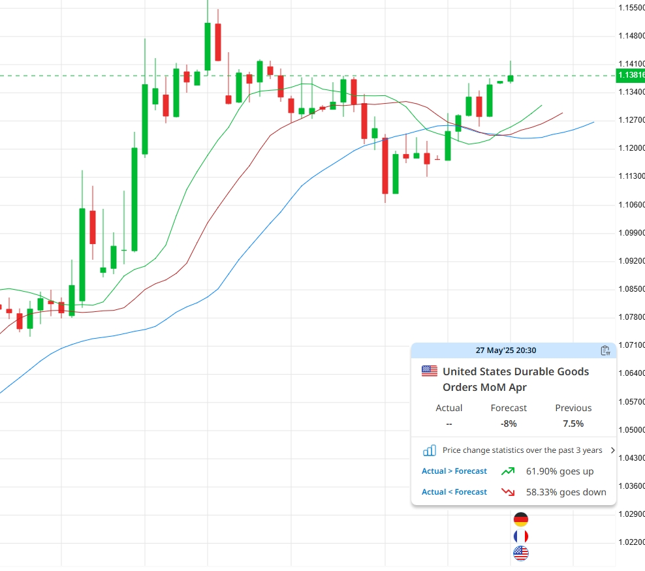Click the '58.33% goes down' statistic
Viewport: 645px width, 571px height.
pos(565,492)
